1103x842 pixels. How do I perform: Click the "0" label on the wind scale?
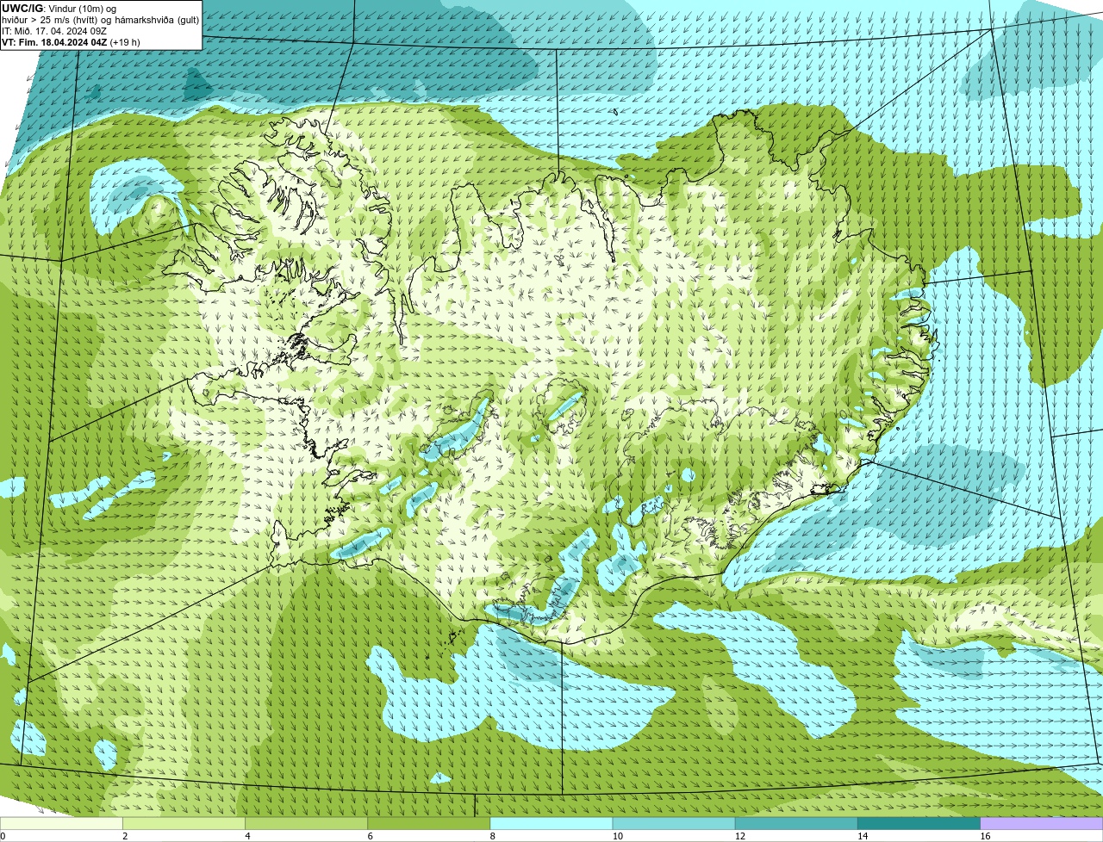click(3, 836)
